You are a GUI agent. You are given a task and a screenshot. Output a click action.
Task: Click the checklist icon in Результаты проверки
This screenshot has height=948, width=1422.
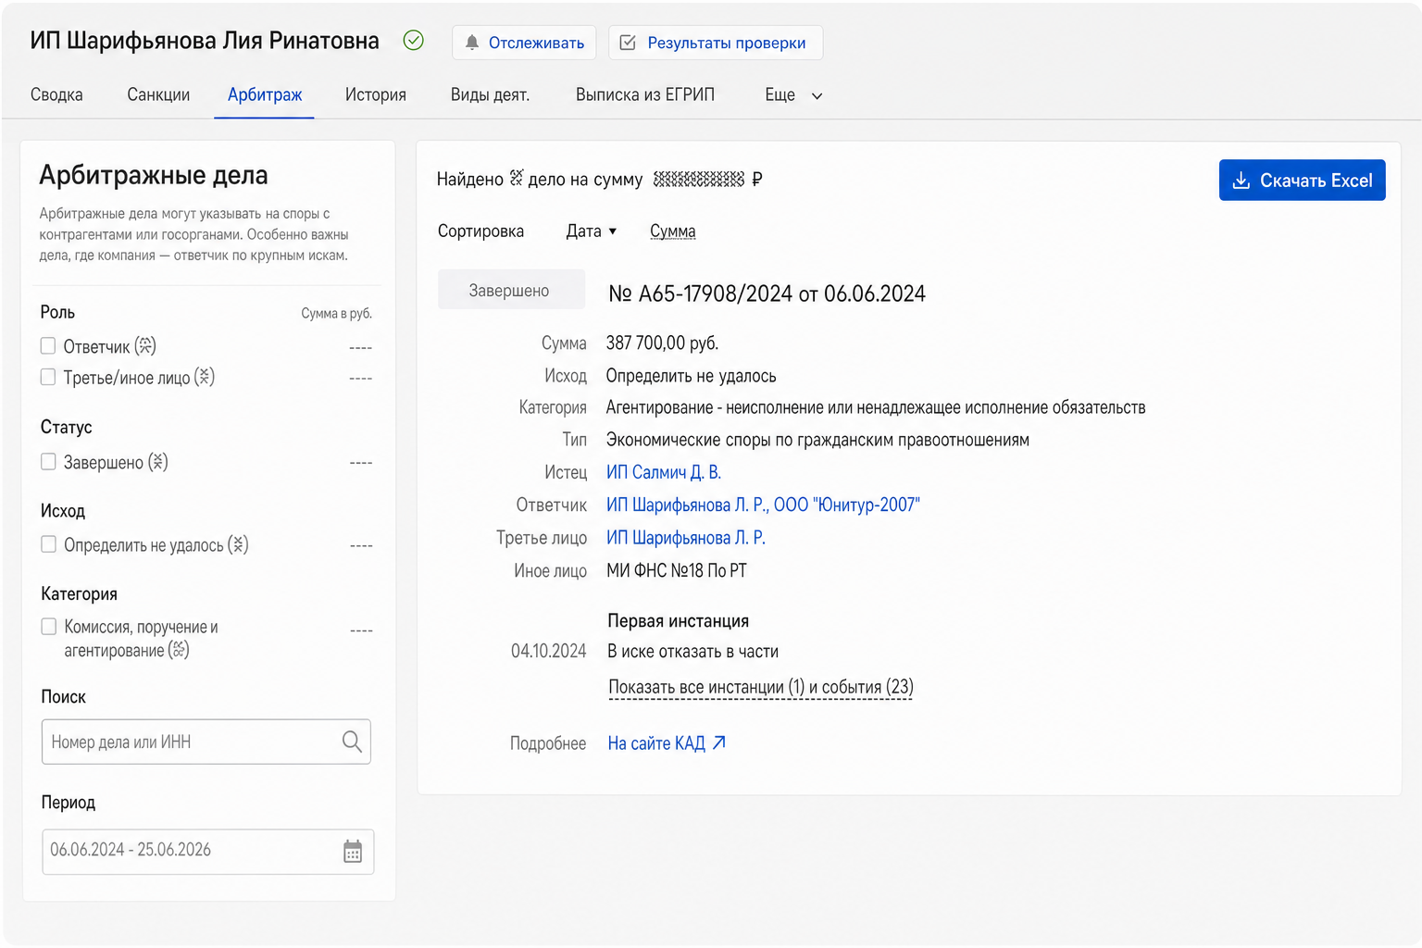628,43
